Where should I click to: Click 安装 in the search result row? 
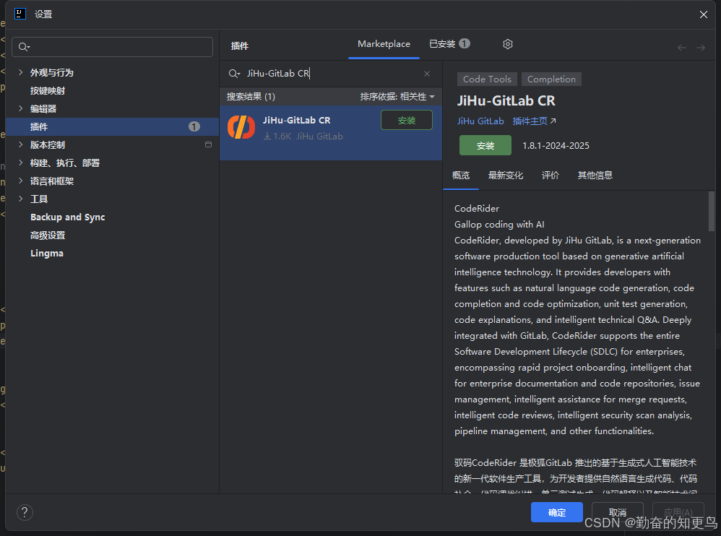click(x=407, y=121)
